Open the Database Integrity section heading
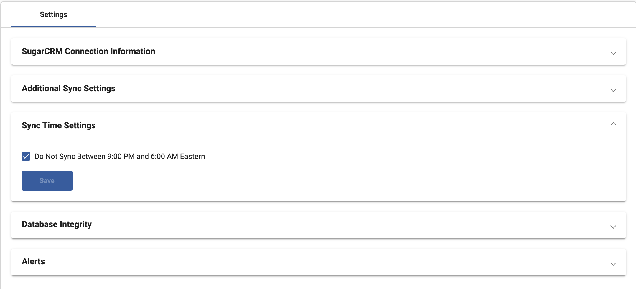Screen dimensions: 636x289 [x=57, y=224]
